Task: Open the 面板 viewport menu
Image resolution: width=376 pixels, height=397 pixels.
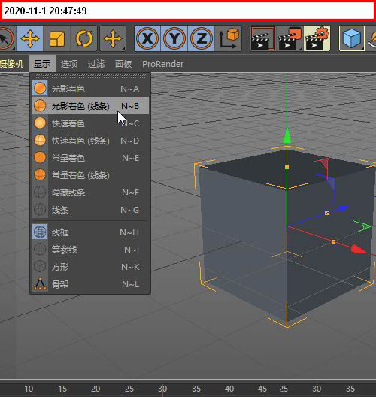Action: coord(123,64)
